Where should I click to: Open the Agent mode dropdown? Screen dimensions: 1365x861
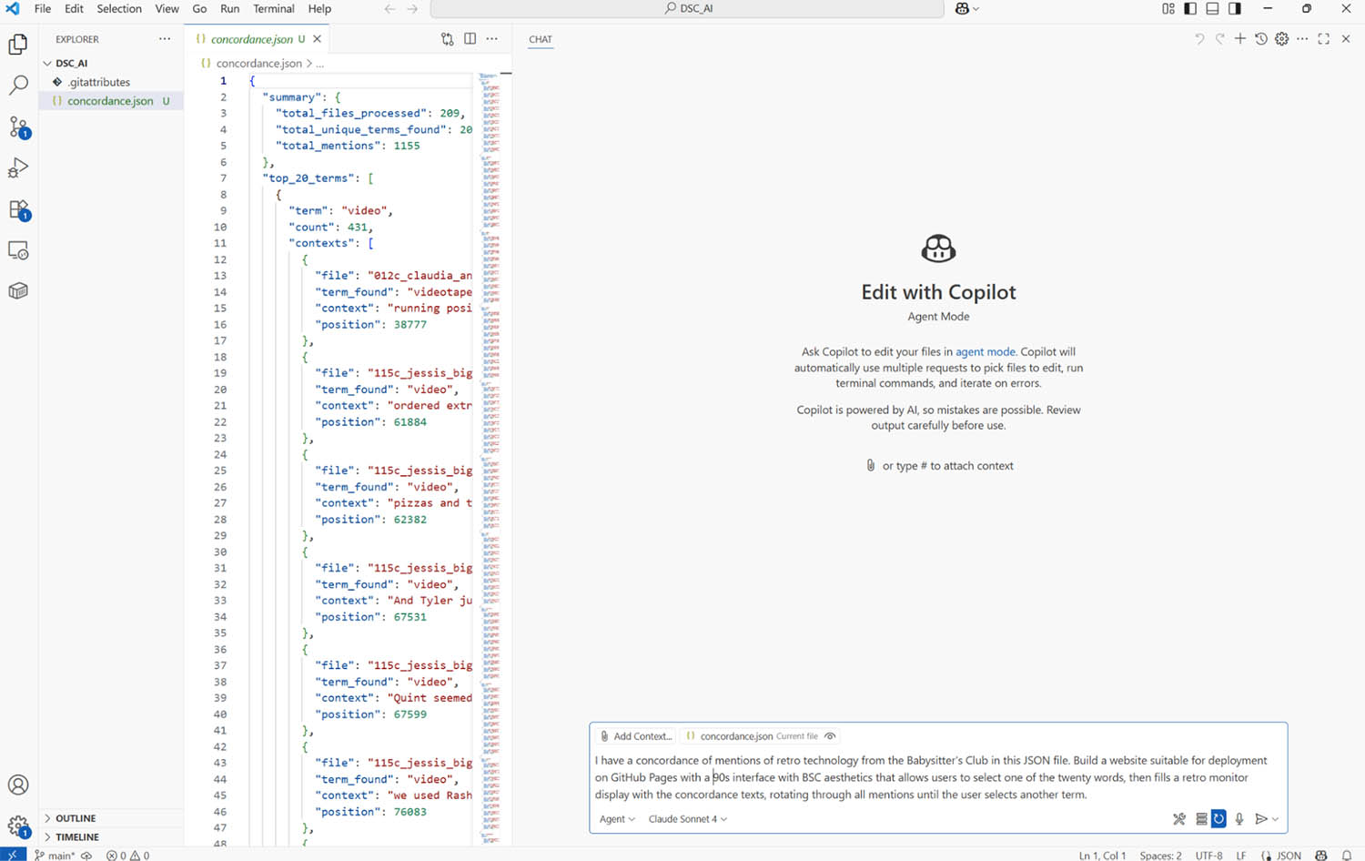click(615, 819)
